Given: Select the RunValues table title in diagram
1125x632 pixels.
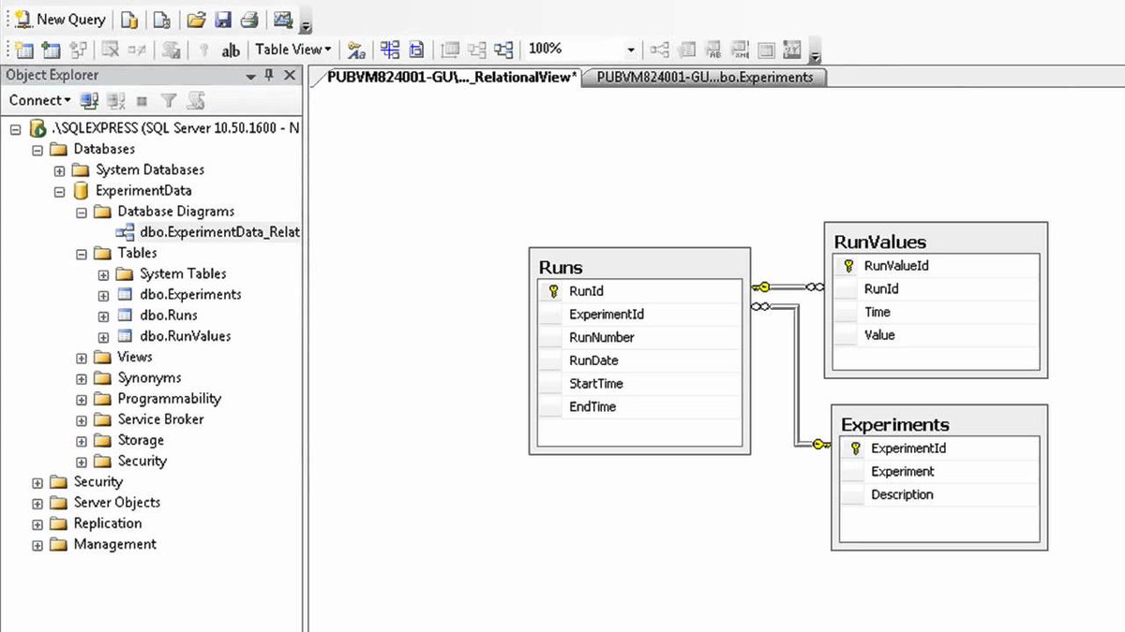Looking at the screenshot, I should [880, 243].
